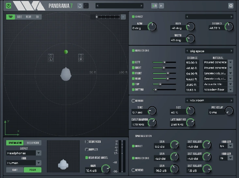Screen dimensions: 239x178
Task: Open the settings gear icon
Action: point(231,6)
